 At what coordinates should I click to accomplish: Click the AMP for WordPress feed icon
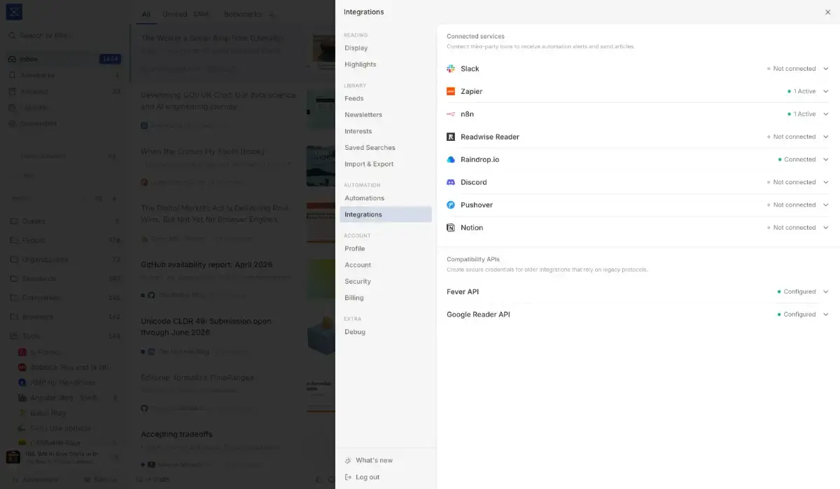click(22, 383)
